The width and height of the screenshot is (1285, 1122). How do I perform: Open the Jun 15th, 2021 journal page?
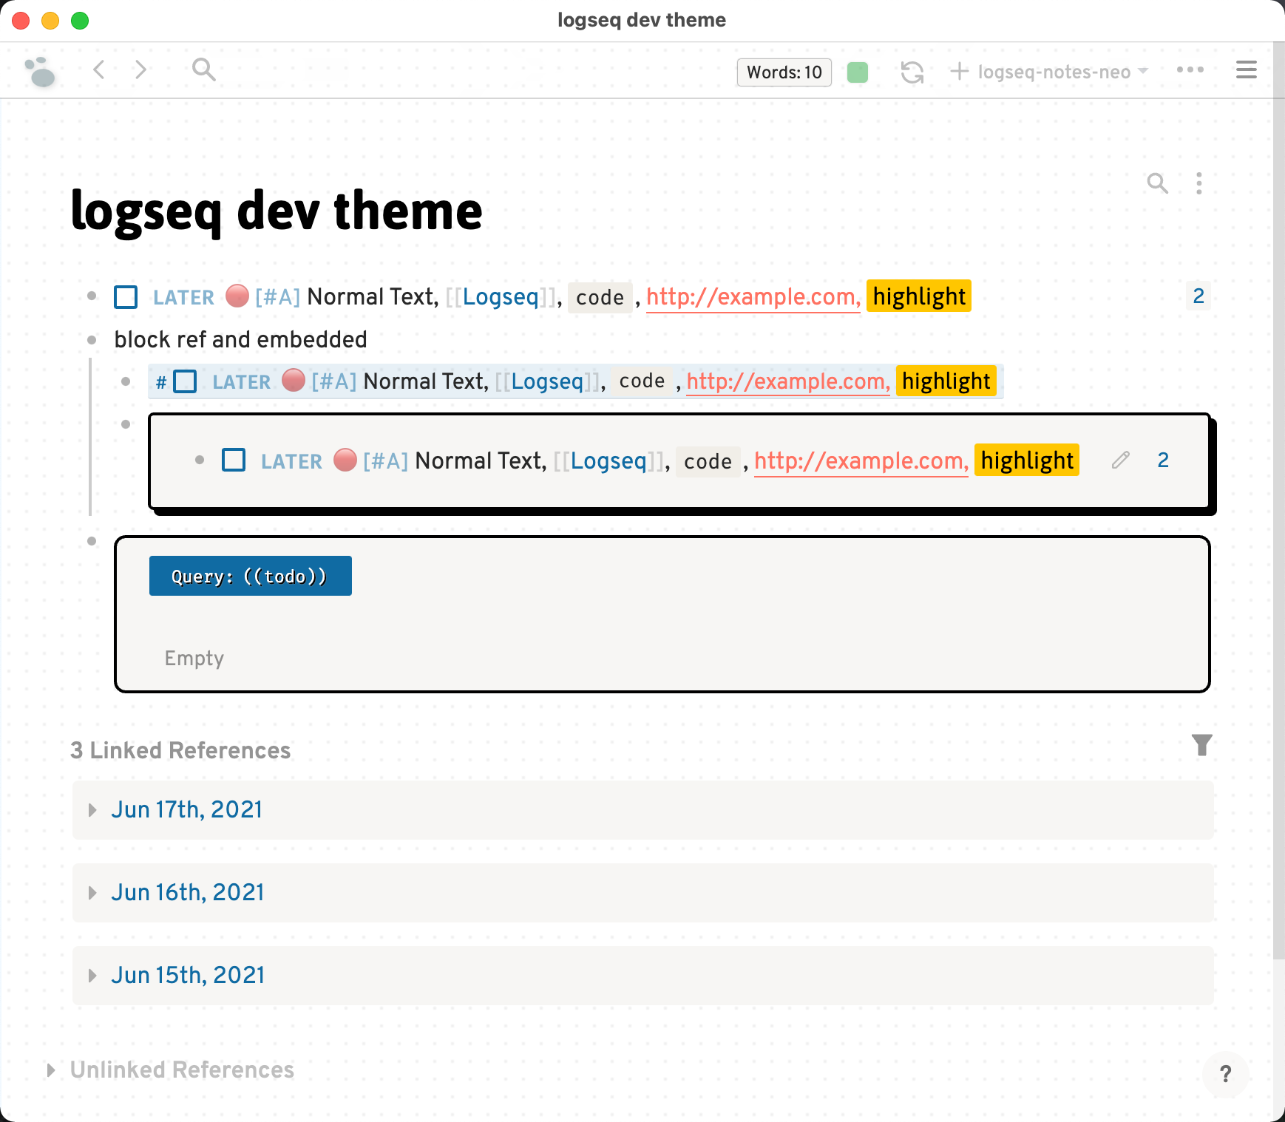point(188,975)
